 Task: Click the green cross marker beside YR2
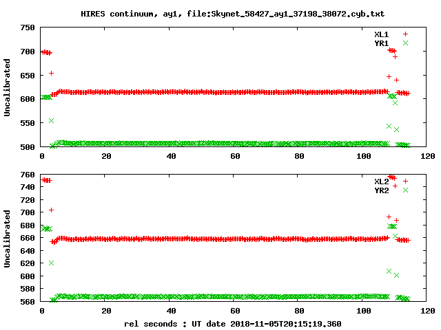tap(405, 190)
